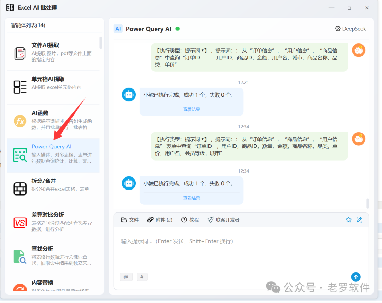This screenshot has height=303, width=382.
Task: Click the user avatar on the first message
Action: pos(359,50)
